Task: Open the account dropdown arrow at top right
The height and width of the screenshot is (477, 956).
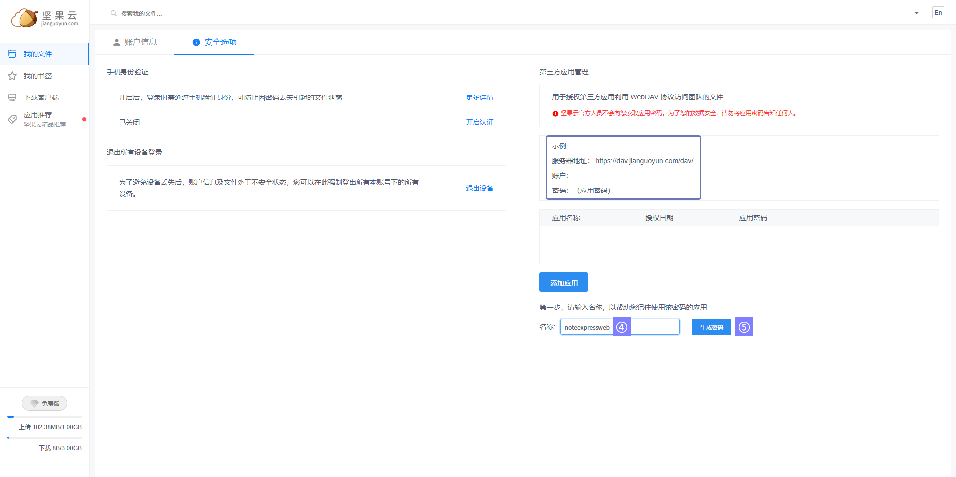Action: click(x=916, y=13)
